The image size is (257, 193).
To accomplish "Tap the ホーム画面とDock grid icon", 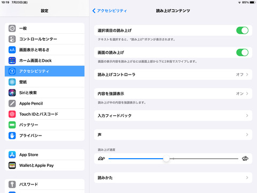I will [x=12, y=61].
